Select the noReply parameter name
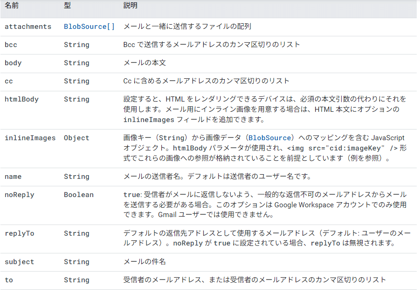420x293 pixels. 20,195
